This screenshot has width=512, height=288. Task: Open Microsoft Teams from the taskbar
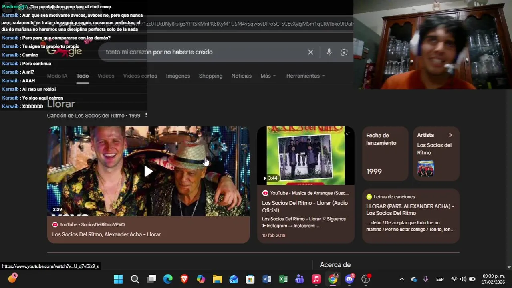300,279
